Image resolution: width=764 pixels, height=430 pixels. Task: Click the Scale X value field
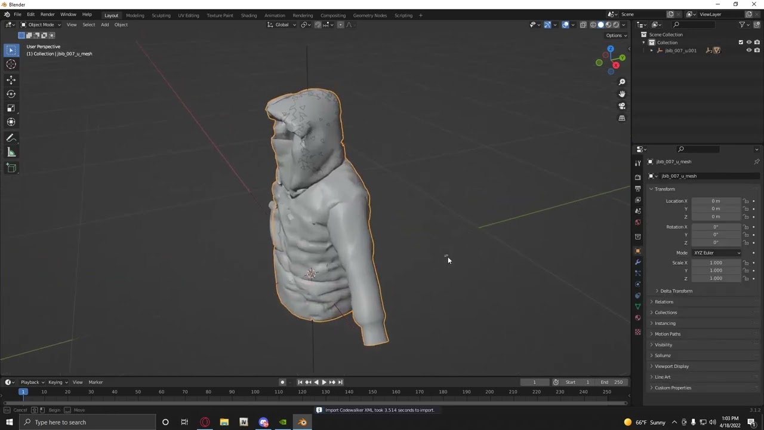(716, 263)
